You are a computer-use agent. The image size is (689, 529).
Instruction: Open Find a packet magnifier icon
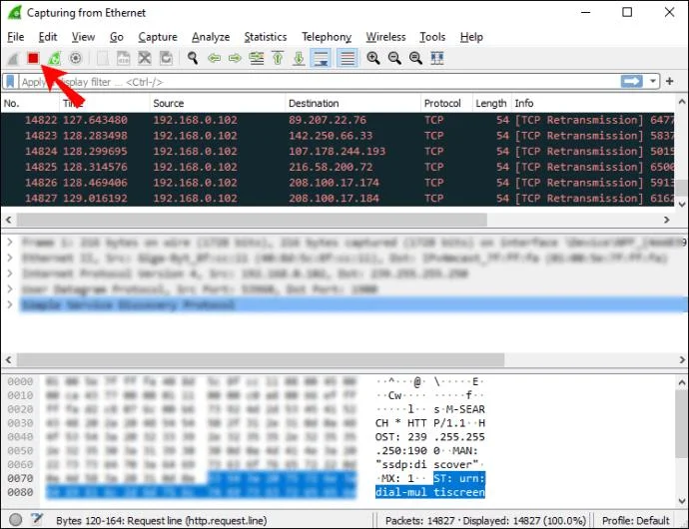[193, 58]
